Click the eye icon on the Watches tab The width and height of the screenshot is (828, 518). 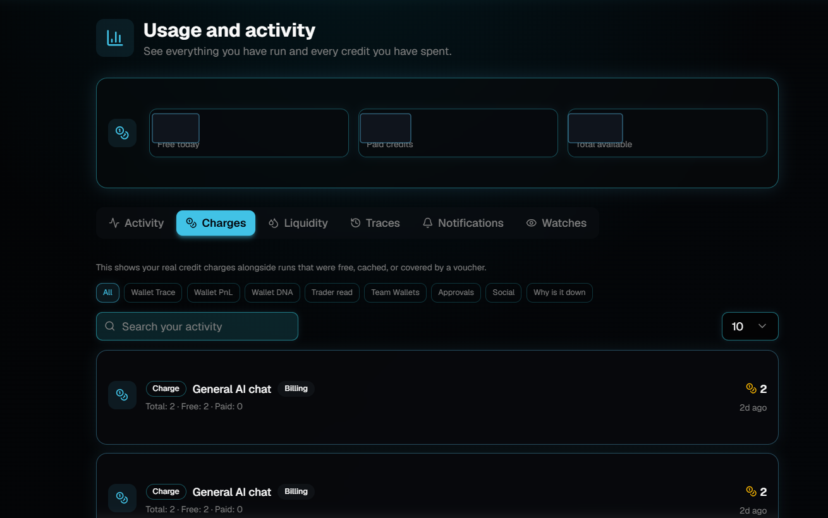coord(531,223)
